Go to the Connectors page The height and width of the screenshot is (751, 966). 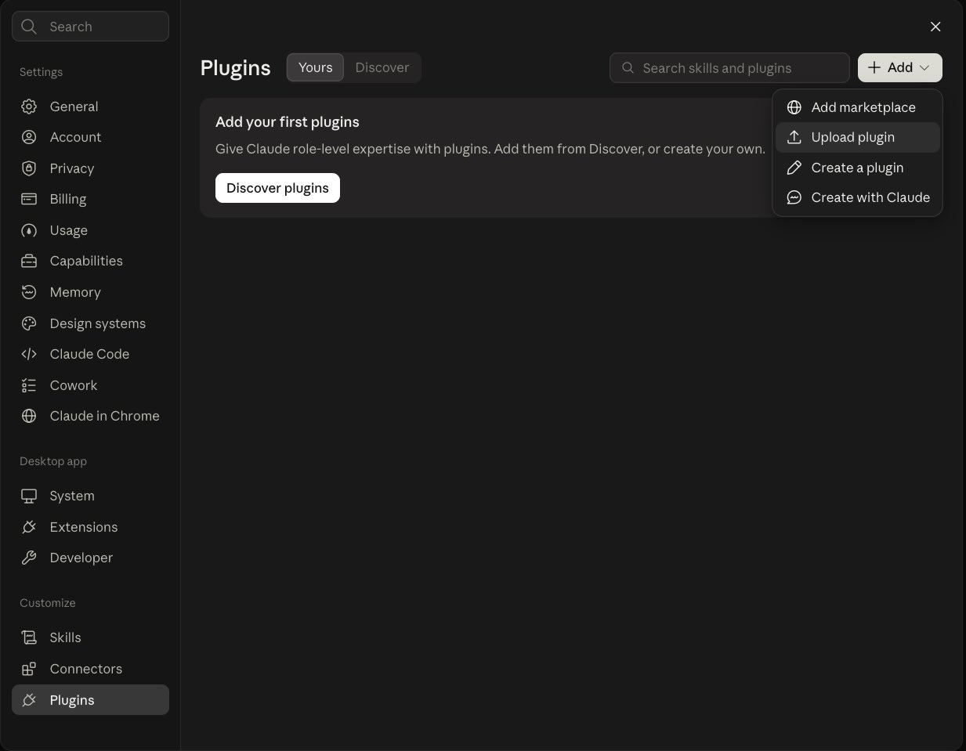point(90,669)
